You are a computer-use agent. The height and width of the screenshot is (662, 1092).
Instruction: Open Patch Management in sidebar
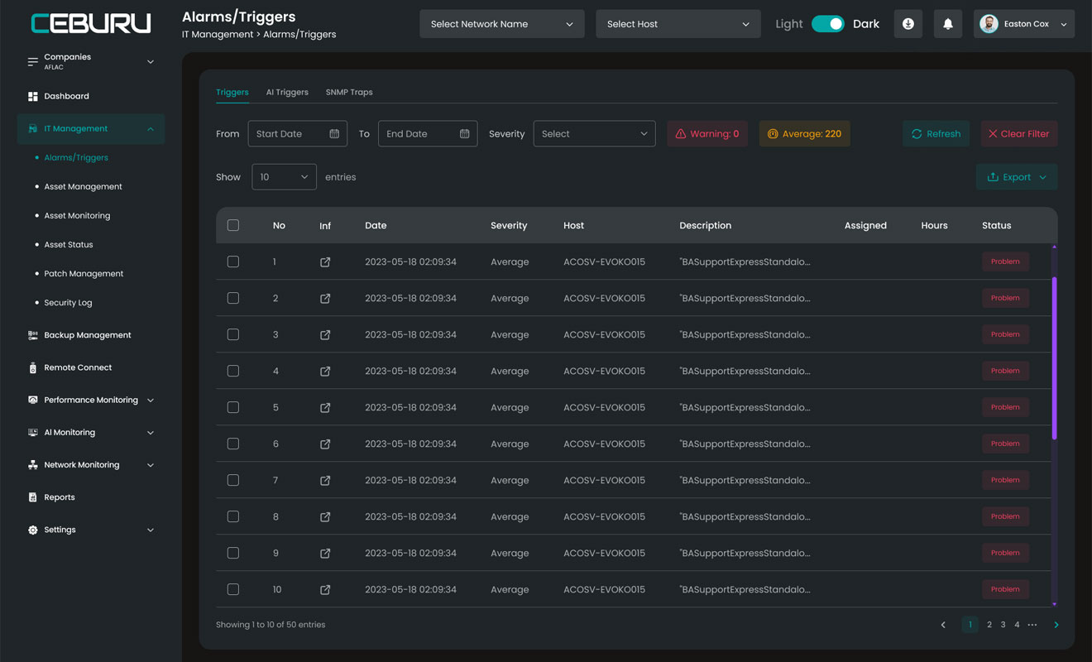click(x=84, y=273)
